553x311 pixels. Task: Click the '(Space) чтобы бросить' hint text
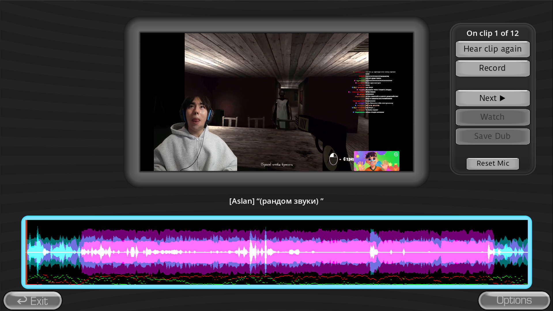277,164
